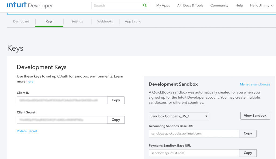Open the API Docs & Tools menu
Viewport: 276px width, 159px height.
click(x=190, y=5)
